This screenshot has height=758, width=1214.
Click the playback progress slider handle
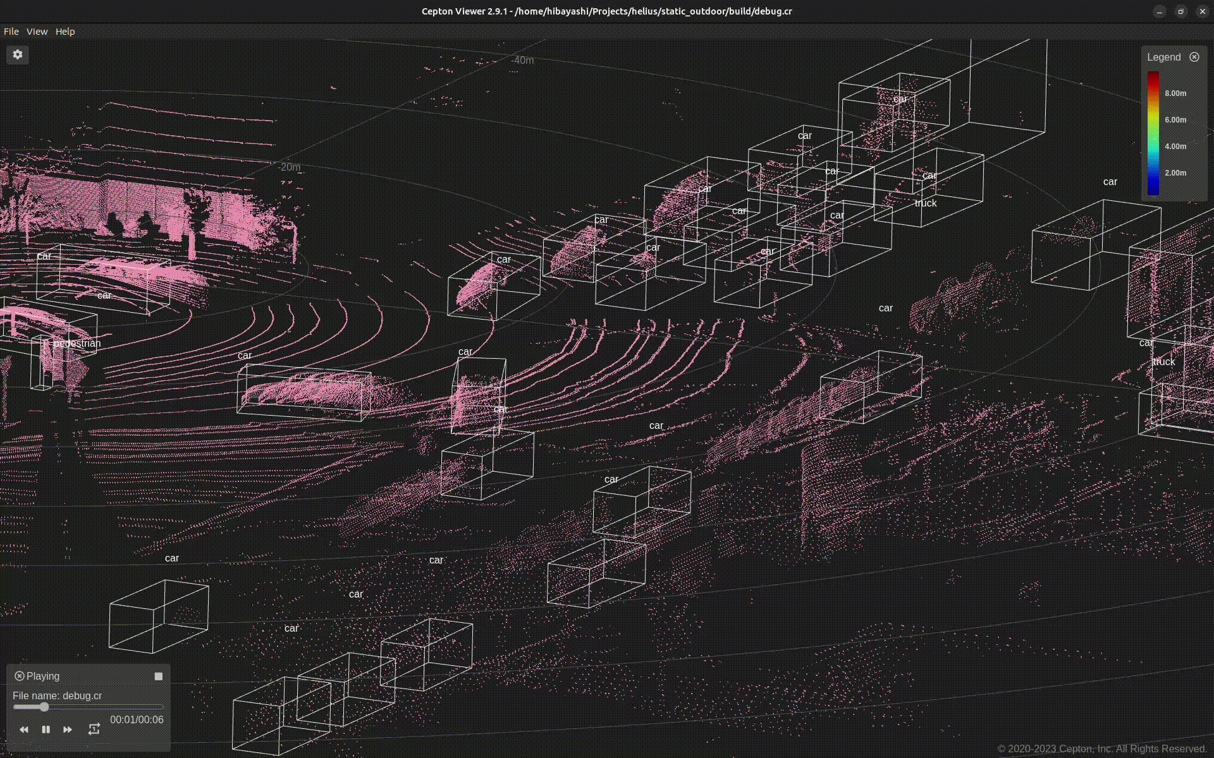44,707
